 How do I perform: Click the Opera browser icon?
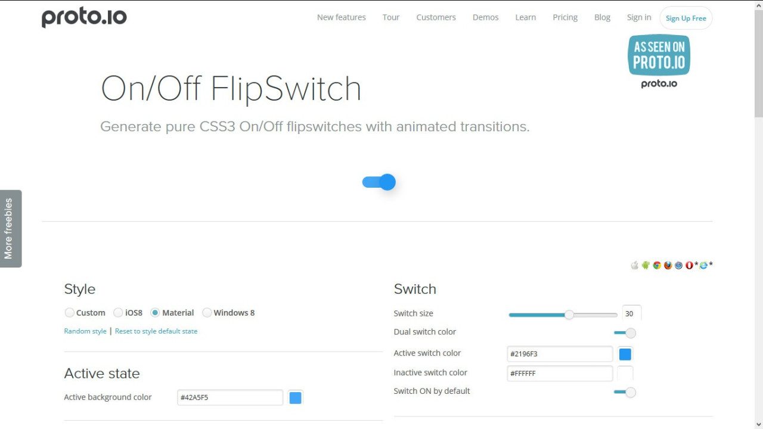690,265
